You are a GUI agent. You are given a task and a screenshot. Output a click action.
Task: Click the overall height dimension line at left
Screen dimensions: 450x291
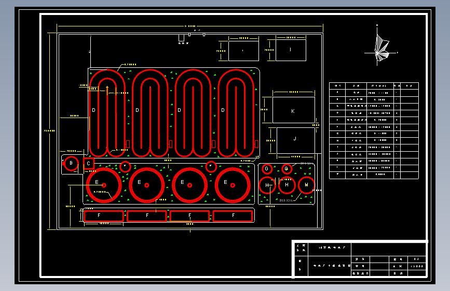coord(49,131)
